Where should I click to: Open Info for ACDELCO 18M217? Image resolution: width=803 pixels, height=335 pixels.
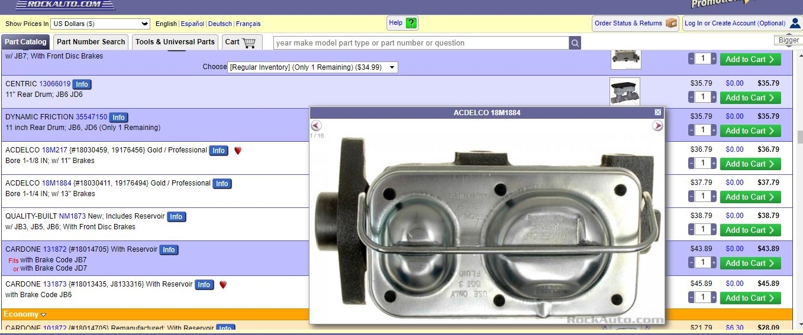218,151
